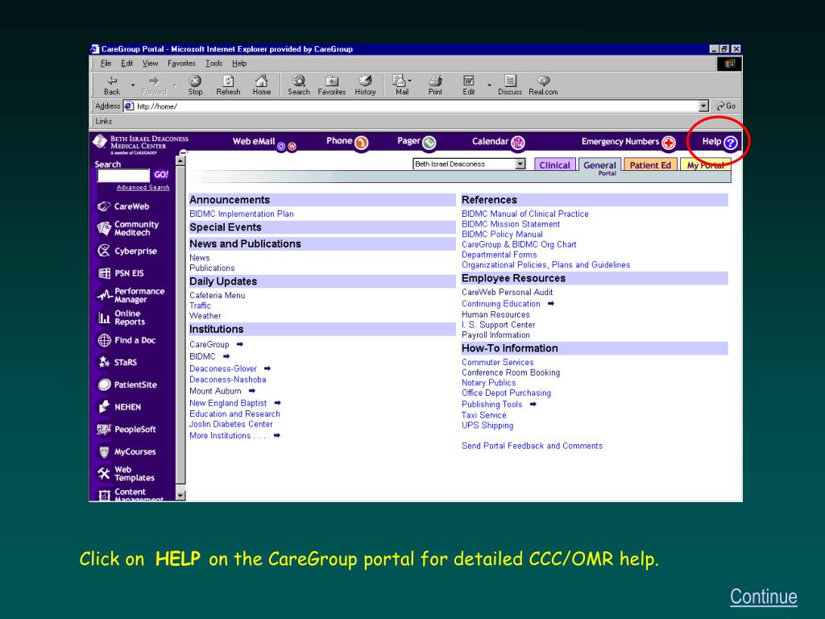Click the Edit toolbar icon
This screenshot has width=825, height=619.
pos(468,85)
